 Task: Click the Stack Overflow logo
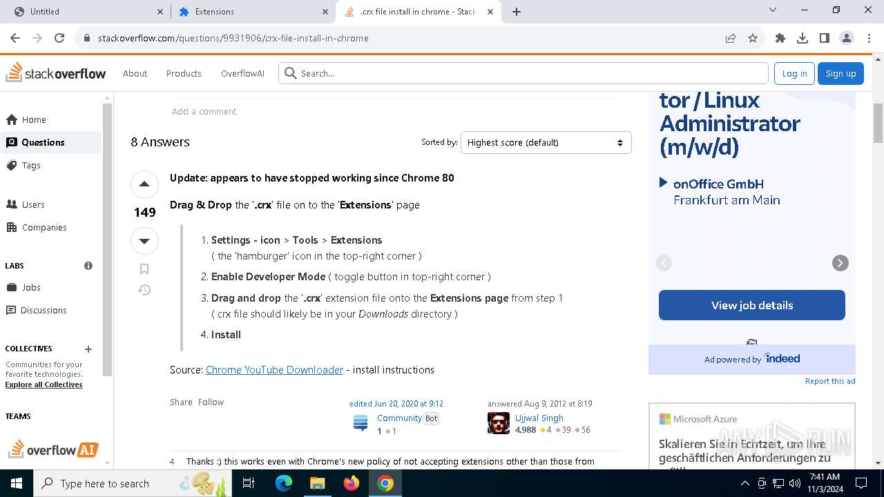click(56, 73)
